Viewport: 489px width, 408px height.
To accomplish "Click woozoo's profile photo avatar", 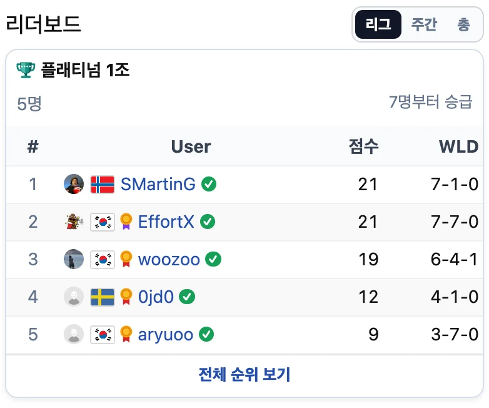I will coord(74,259).
